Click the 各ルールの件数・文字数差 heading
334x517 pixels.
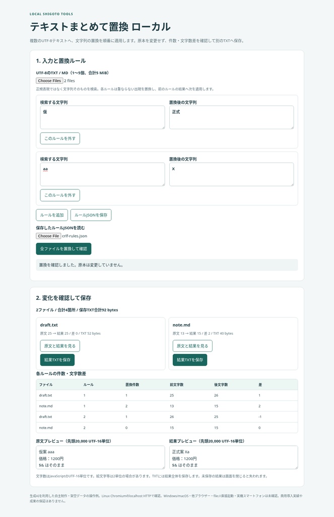click(61, 374)
